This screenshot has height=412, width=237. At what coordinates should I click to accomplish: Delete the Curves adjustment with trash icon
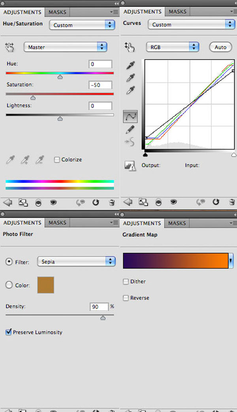(x=232, y=202)
